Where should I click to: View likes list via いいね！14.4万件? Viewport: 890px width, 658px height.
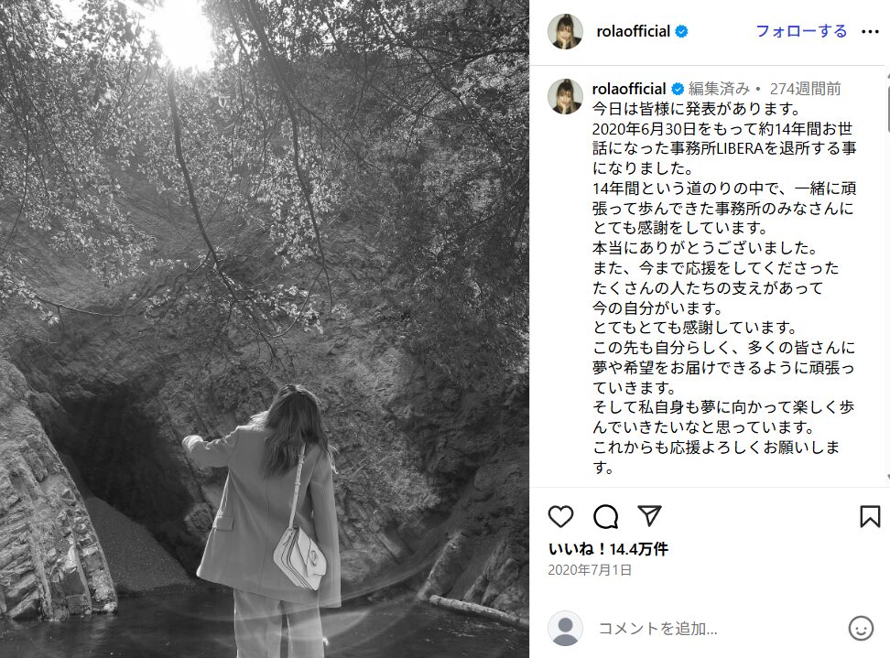(x=608, y=549)
